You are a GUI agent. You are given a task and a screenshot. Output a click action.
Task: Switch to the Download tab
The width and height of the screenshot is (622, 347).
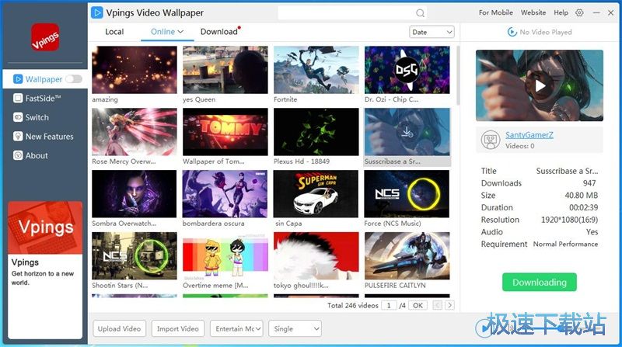tap(218, 32)
